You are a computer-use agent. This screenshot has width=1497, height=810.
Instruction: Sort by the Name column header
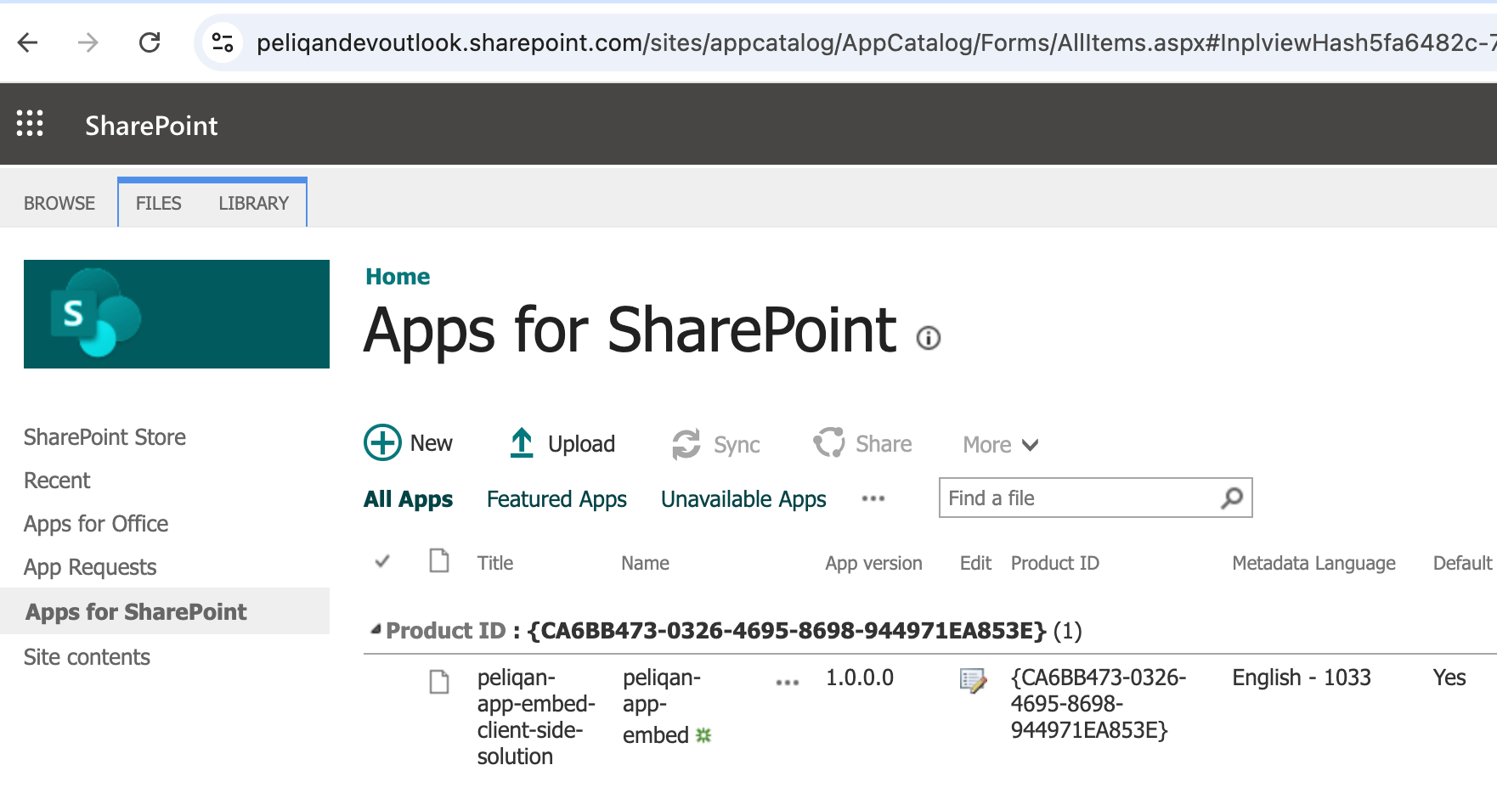click(x=645, y=563)
